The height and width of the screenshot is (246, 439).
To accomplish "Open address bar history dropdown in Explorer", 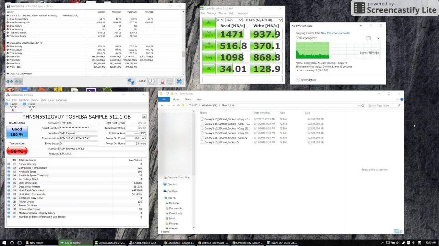I will pyautogui.click(x=358, y=106).
